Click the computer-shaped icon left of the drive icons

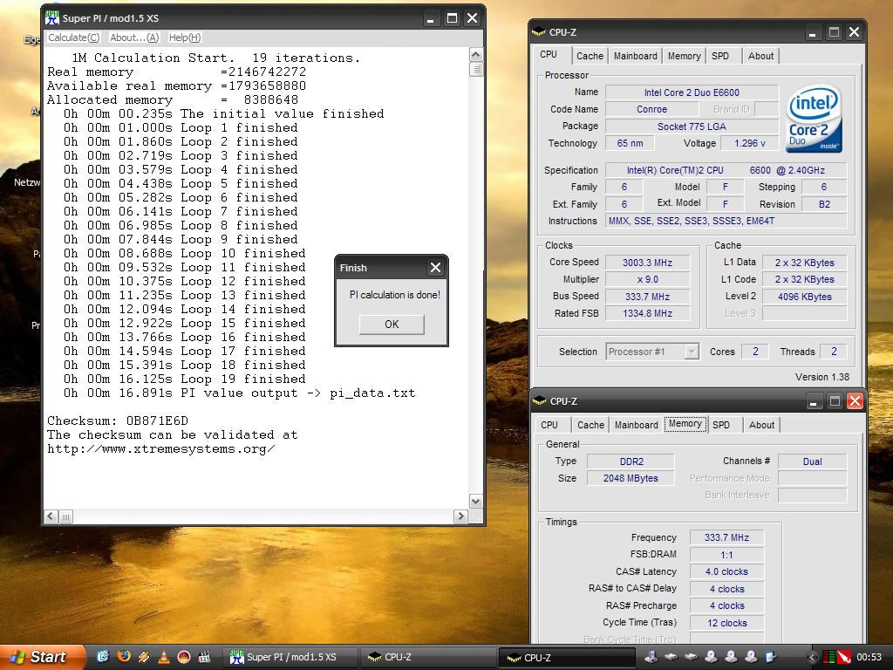click(651, 657)
